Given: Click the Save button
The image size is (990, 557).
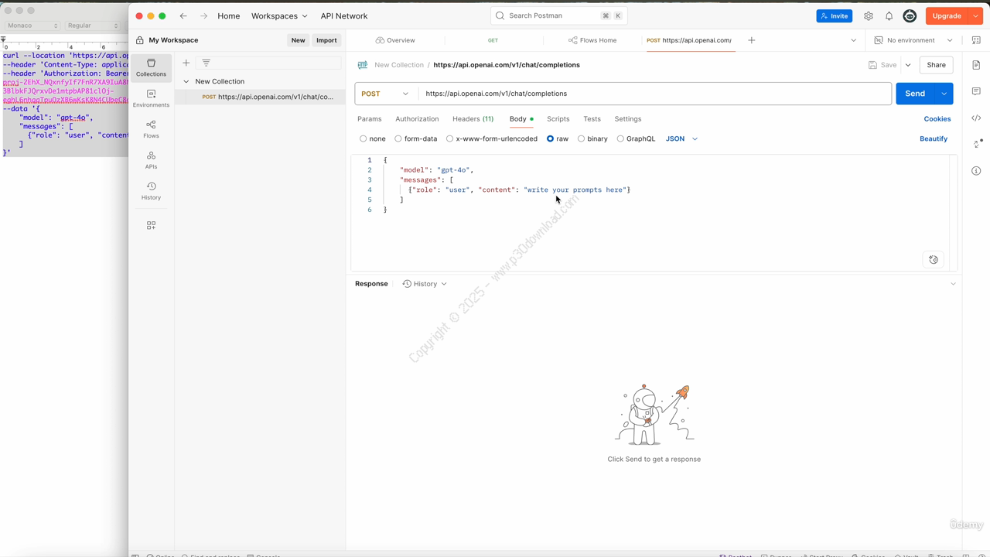Looking at the screenshot, I should 882,65.
